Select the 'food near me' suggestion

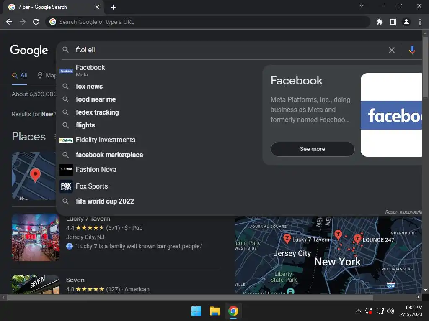(159, 99)
